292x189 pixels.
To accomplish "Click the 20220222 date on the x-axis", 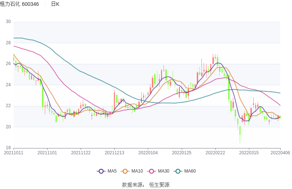I will pos(215,153).
